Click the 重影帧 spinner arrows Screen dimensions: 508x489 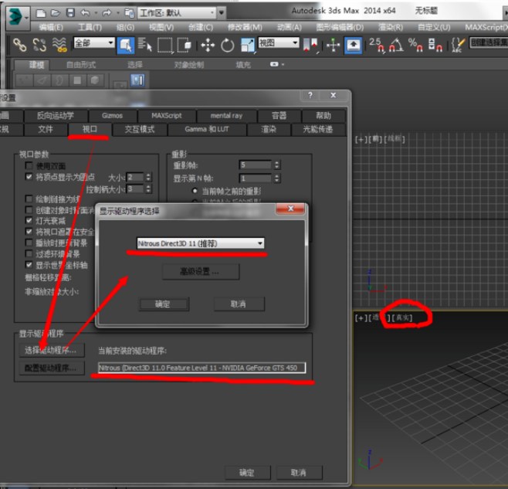[x=276, y=165]
